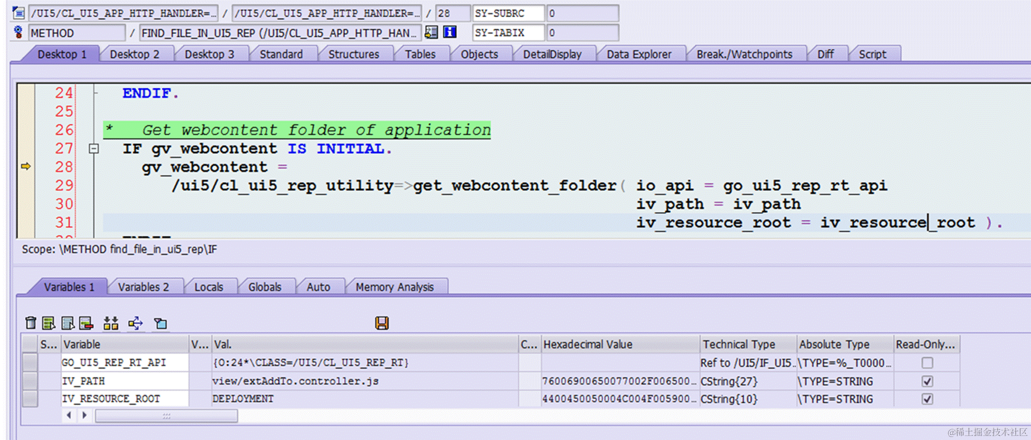
Task: Click the green rows select-all icon
Action: 48,323
